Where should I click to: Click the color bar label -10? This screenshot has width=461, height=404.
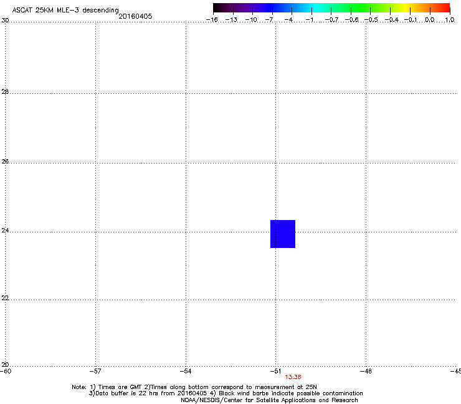[x=251, y=20]
